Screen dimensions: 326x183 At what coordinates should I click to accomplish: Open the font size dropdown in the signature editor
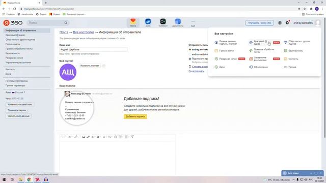click(x=110, y=137)
